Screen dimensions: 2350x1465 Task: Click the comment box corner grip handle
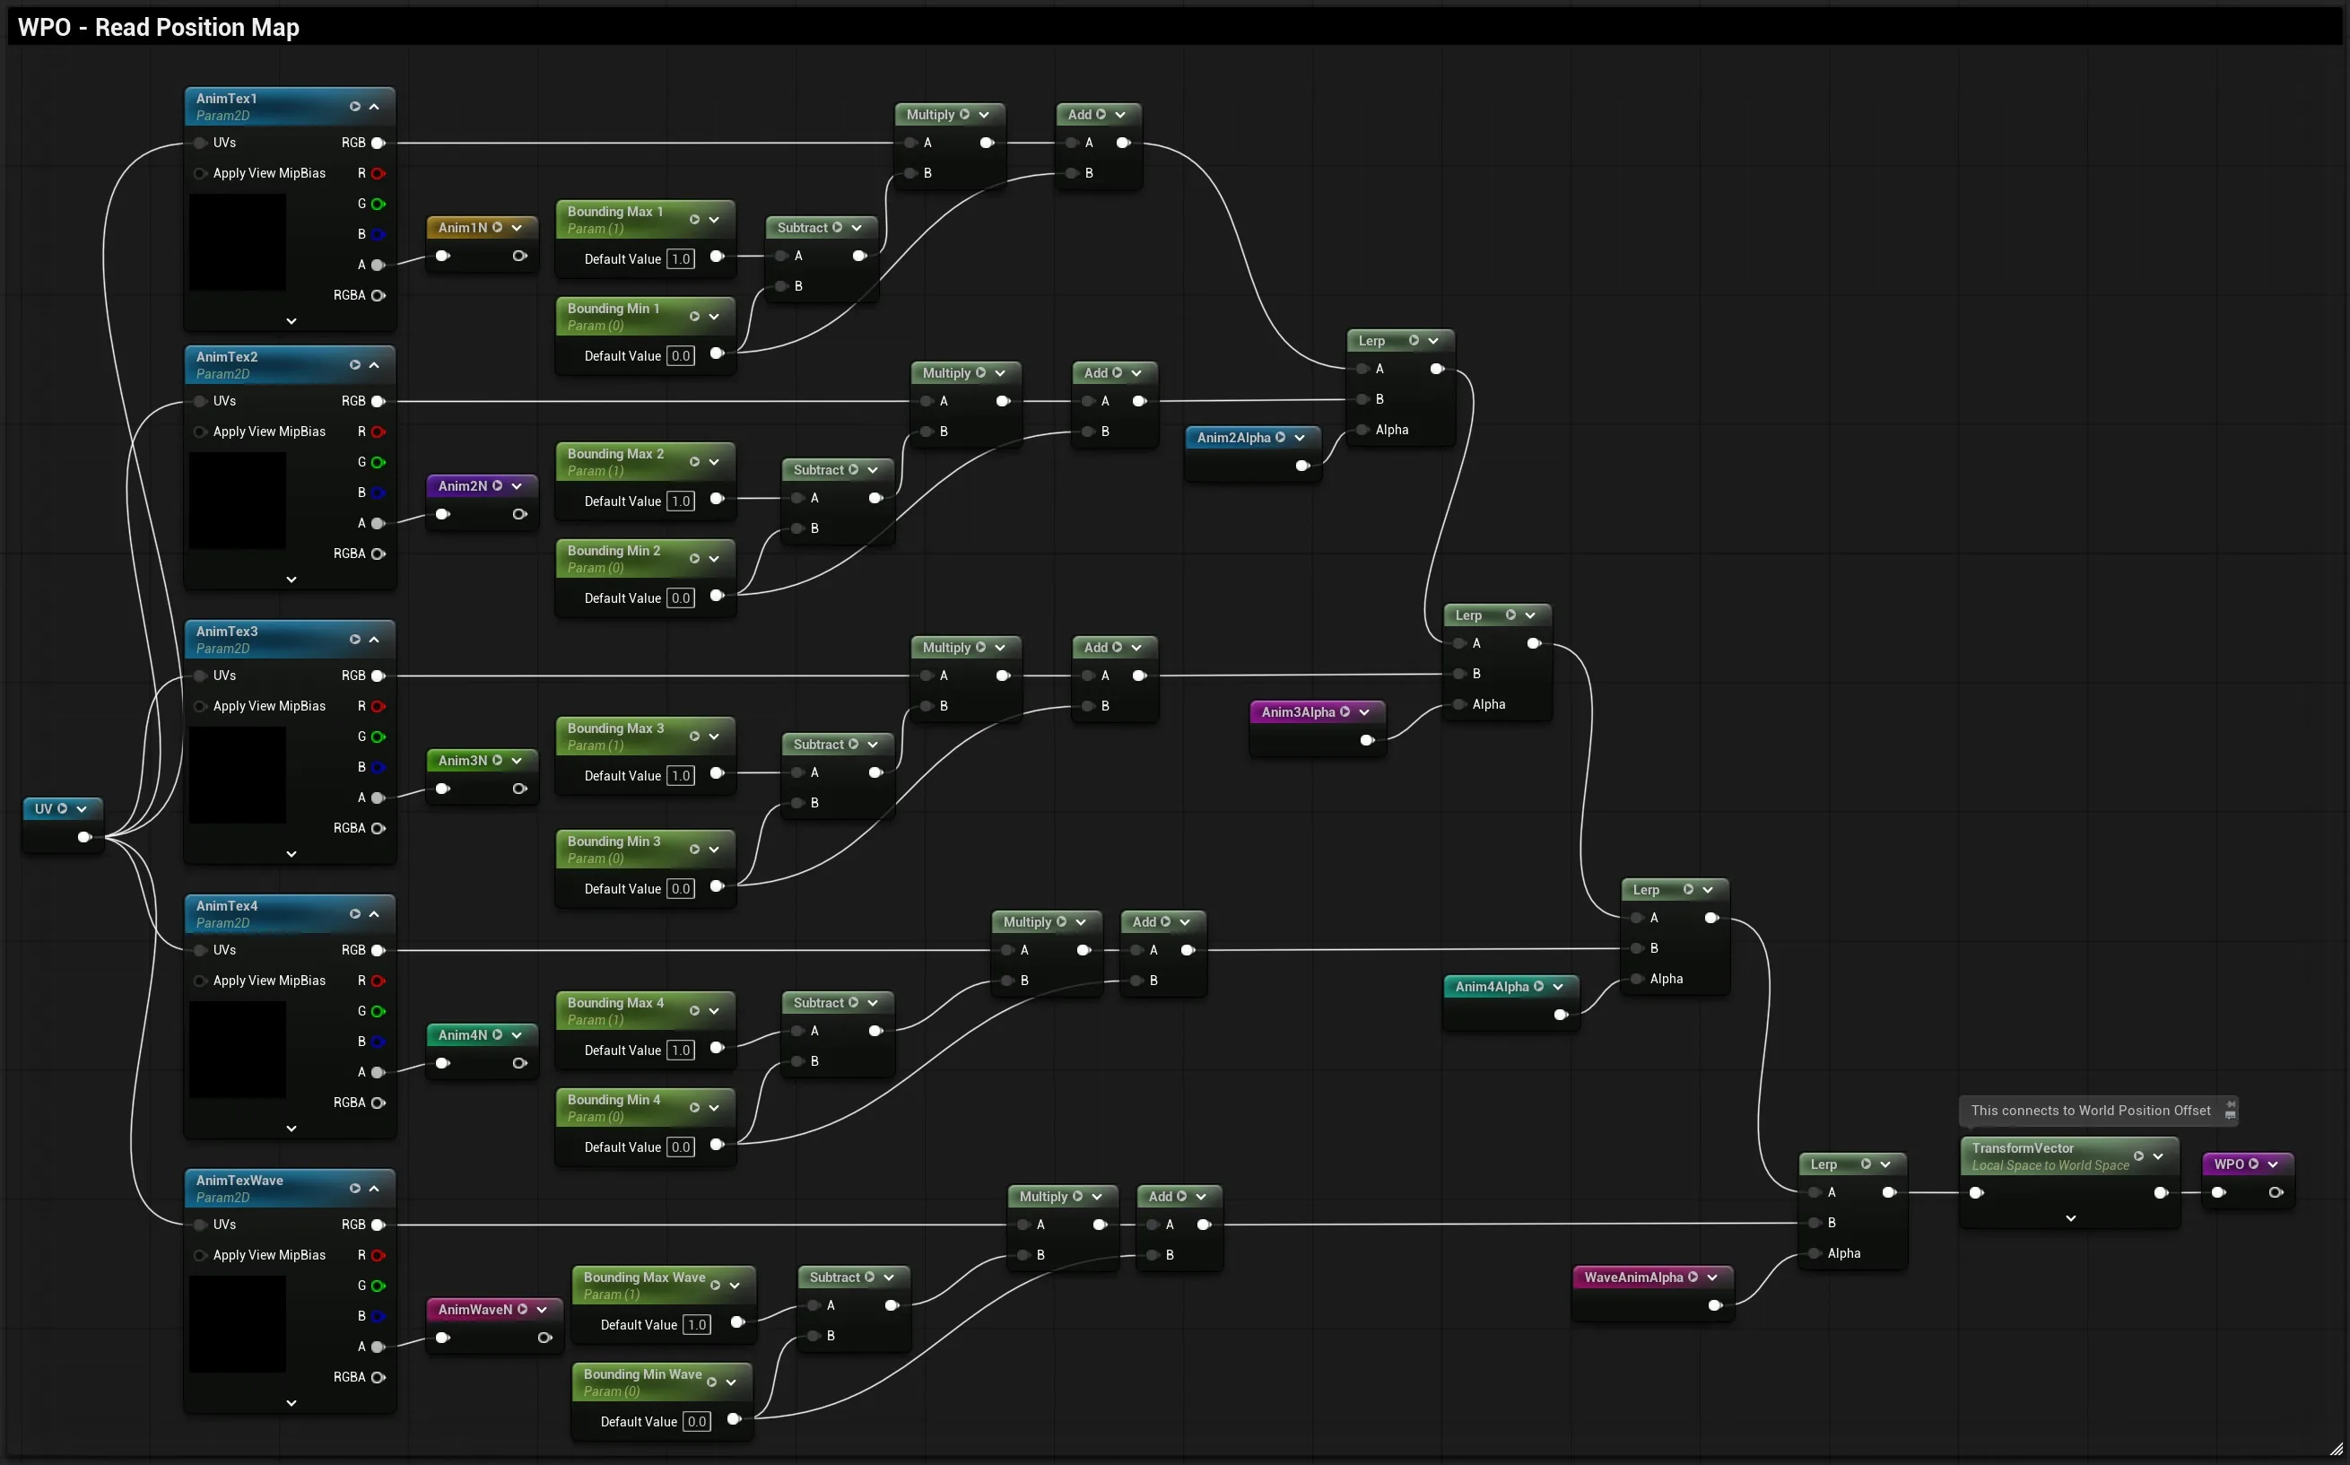(2336, 1449)
